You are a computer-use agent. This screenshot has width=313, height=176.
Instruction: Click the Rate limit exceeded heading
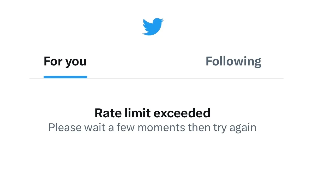[153, 113]
